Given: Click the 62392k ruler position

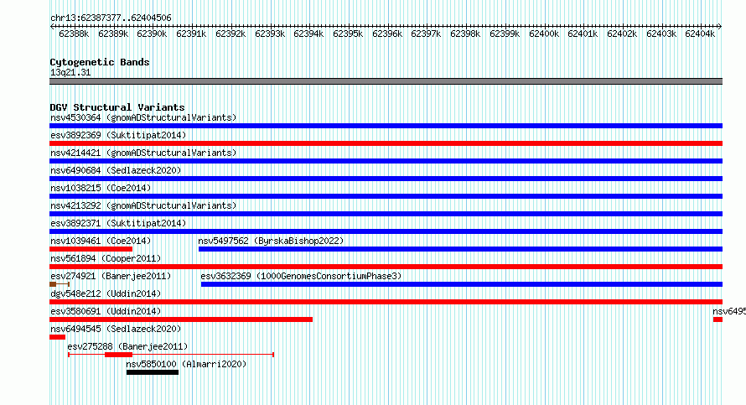Looking at the screenshot, I should point(231,34).
